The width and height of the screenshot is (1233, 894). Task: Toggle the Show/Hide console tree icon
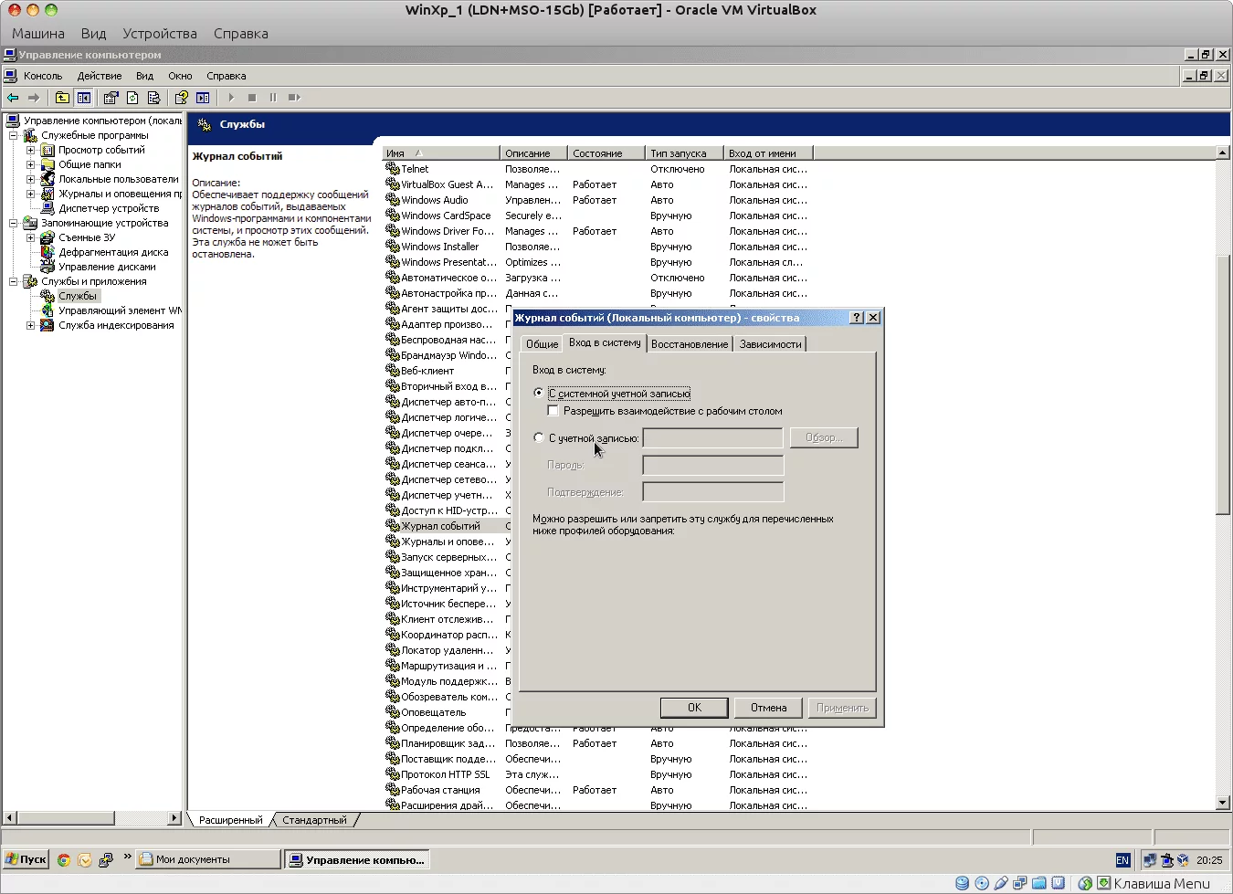point(84,98)
